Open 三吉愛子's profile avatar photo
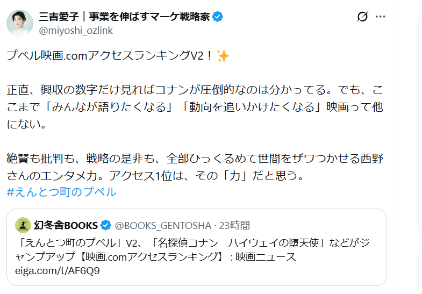 pyautogui.click(x=20, y=23)
